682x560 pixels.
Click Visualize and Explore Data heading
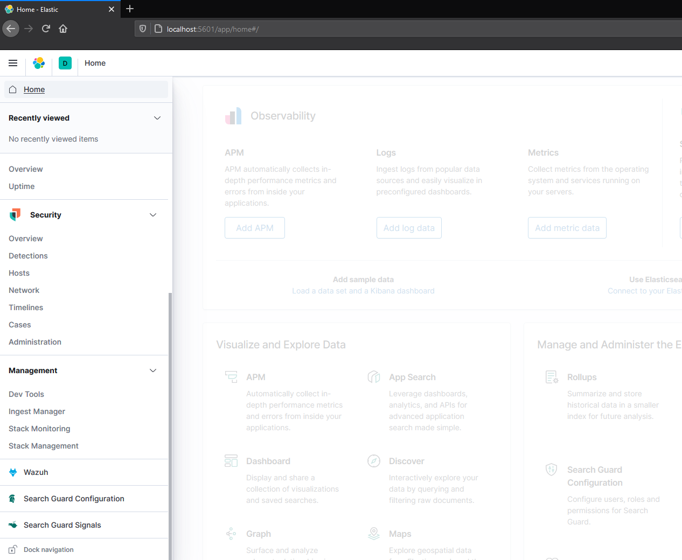click(x=281, y=345)
